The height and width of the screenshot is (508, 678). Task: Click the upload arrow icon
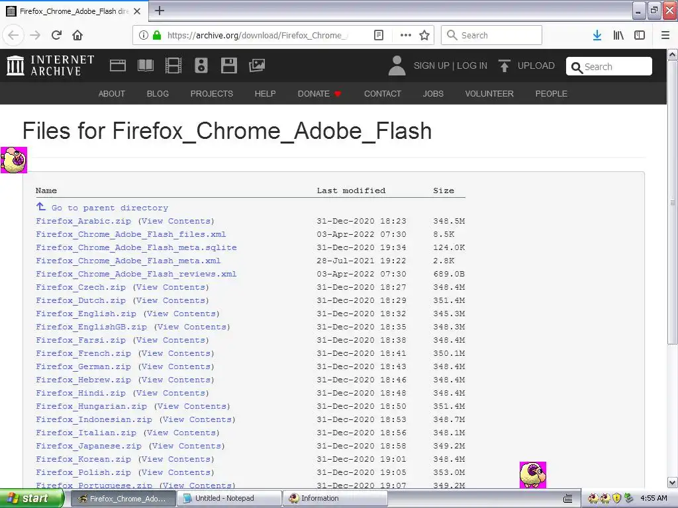click(x=504, y=65)
